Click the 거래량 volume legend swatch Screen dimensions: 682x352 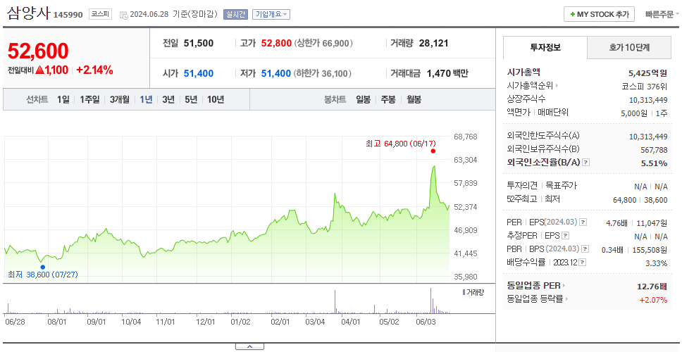pos(464,292)
